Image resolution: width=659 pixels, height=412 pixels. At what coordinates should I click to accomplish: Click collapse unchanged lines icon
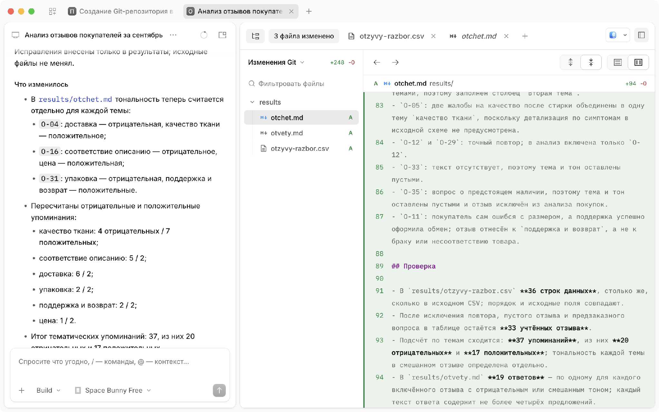click(591, 62)
